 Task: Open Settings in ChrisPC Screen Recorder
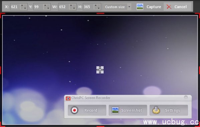tap(169, 110)
